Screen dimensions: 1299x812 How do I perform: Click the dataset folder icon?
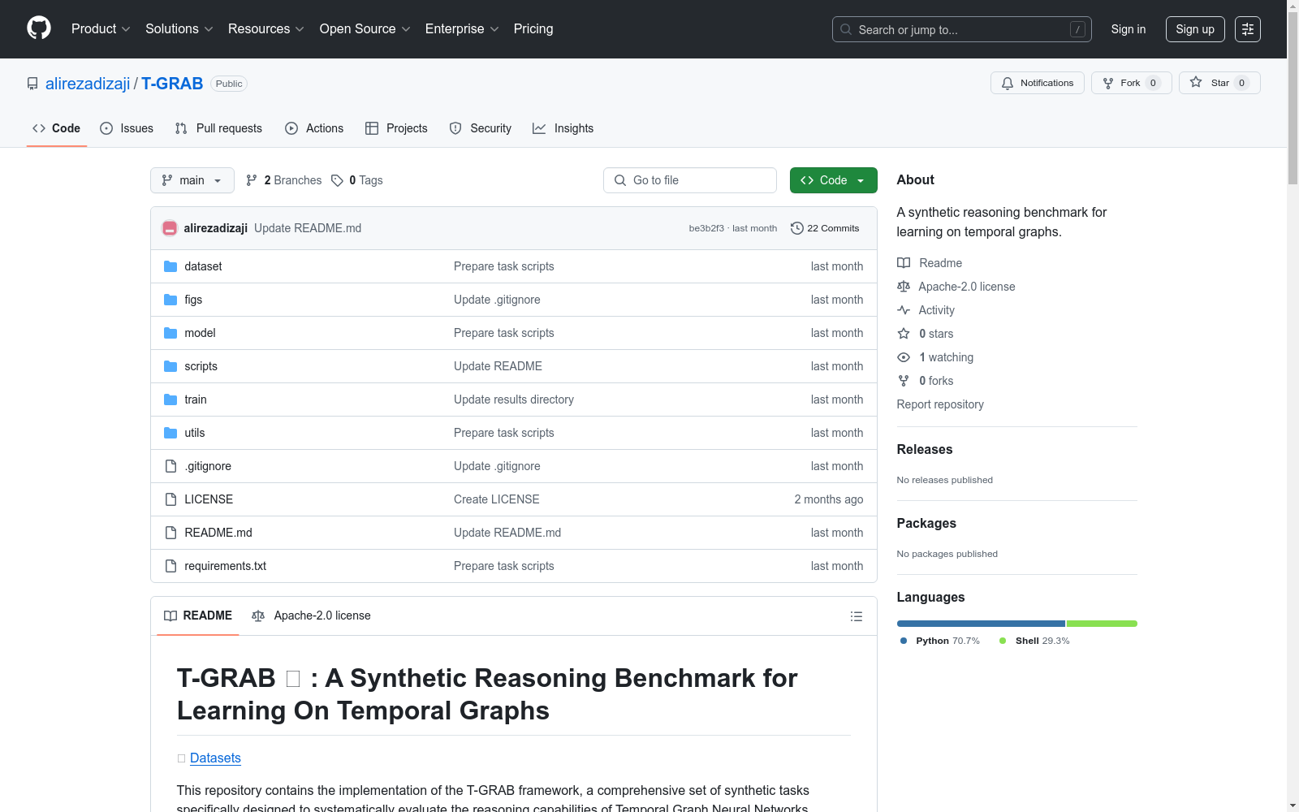(x=170, y=266)
